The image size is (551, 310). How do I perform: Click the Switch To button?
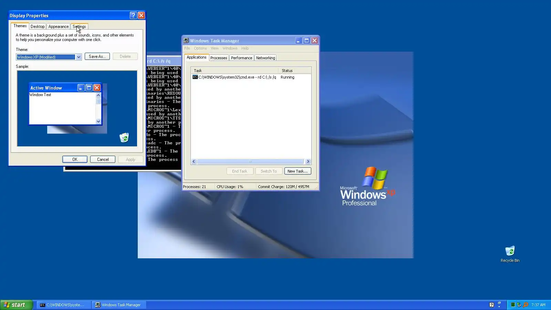pos(269,171)
